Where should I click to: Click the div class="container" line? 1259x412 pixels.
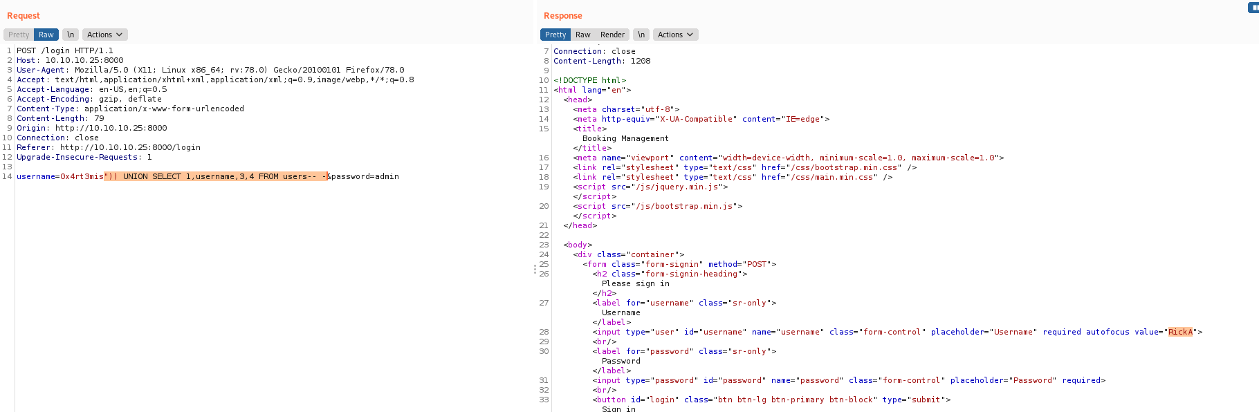[x=629, y=254]
